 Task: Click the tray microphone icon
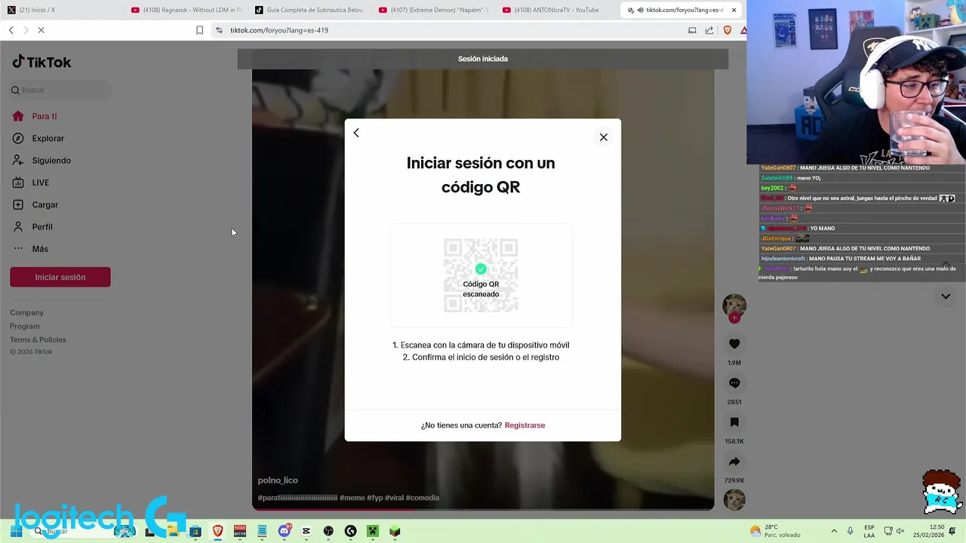click(851, 531)
